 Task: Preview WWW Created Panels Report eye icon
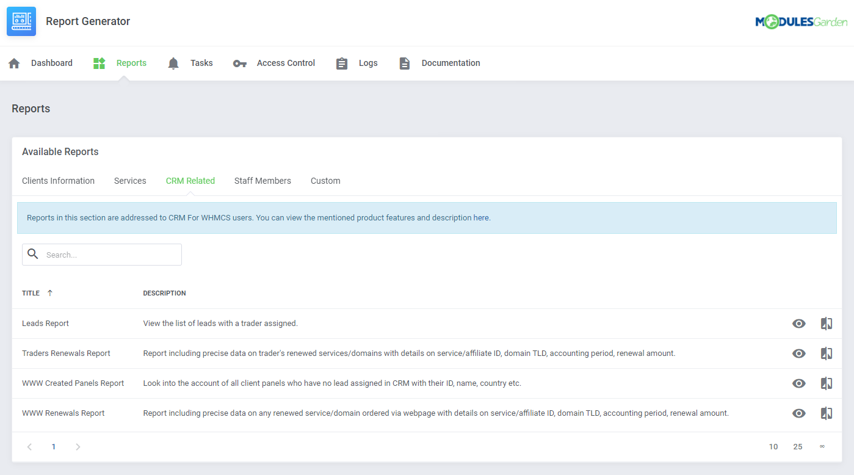[x=798, y=383]
